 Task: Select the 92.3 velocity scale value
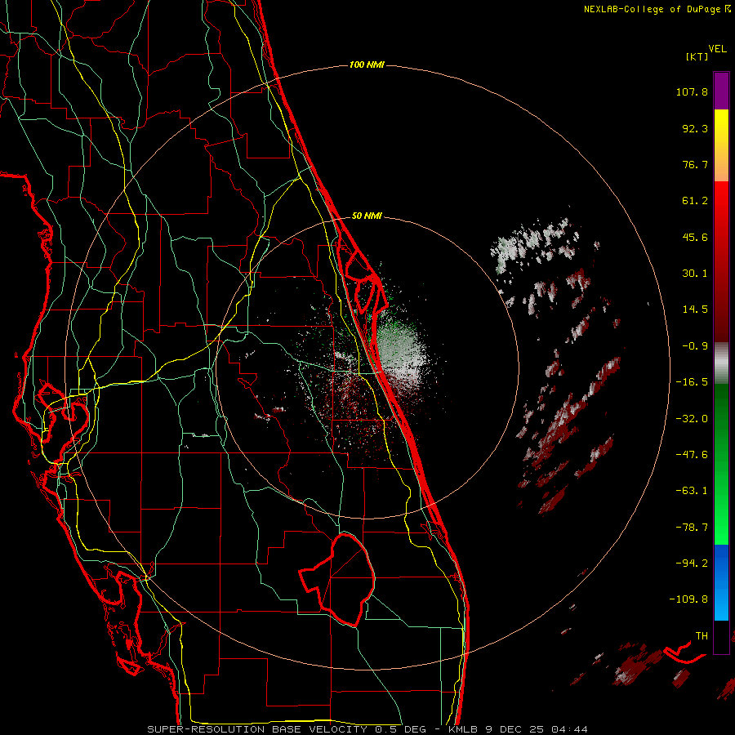[x=695, y=128]
